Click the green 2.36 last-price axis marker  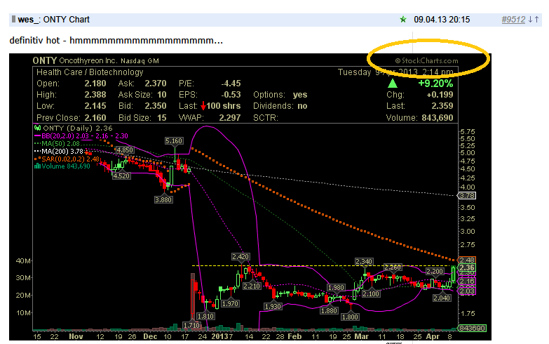tap(467, 268)
